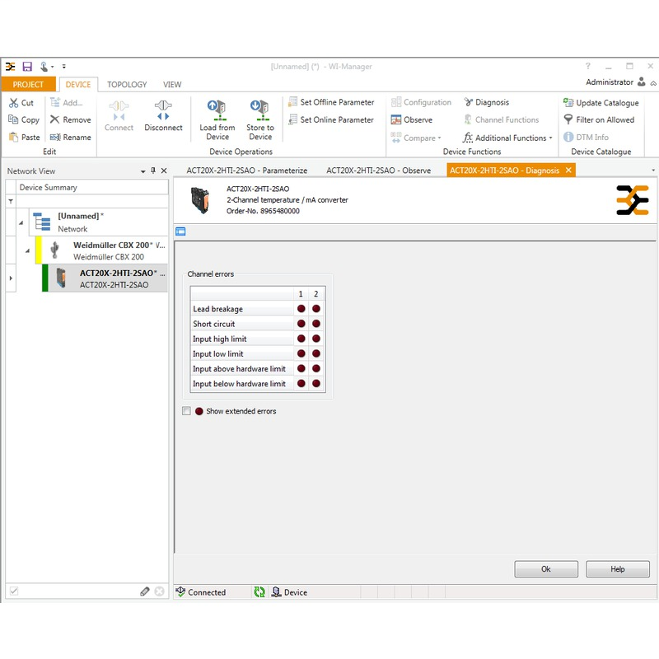
Task: Open the Help question mark
Action: (588, 66)
